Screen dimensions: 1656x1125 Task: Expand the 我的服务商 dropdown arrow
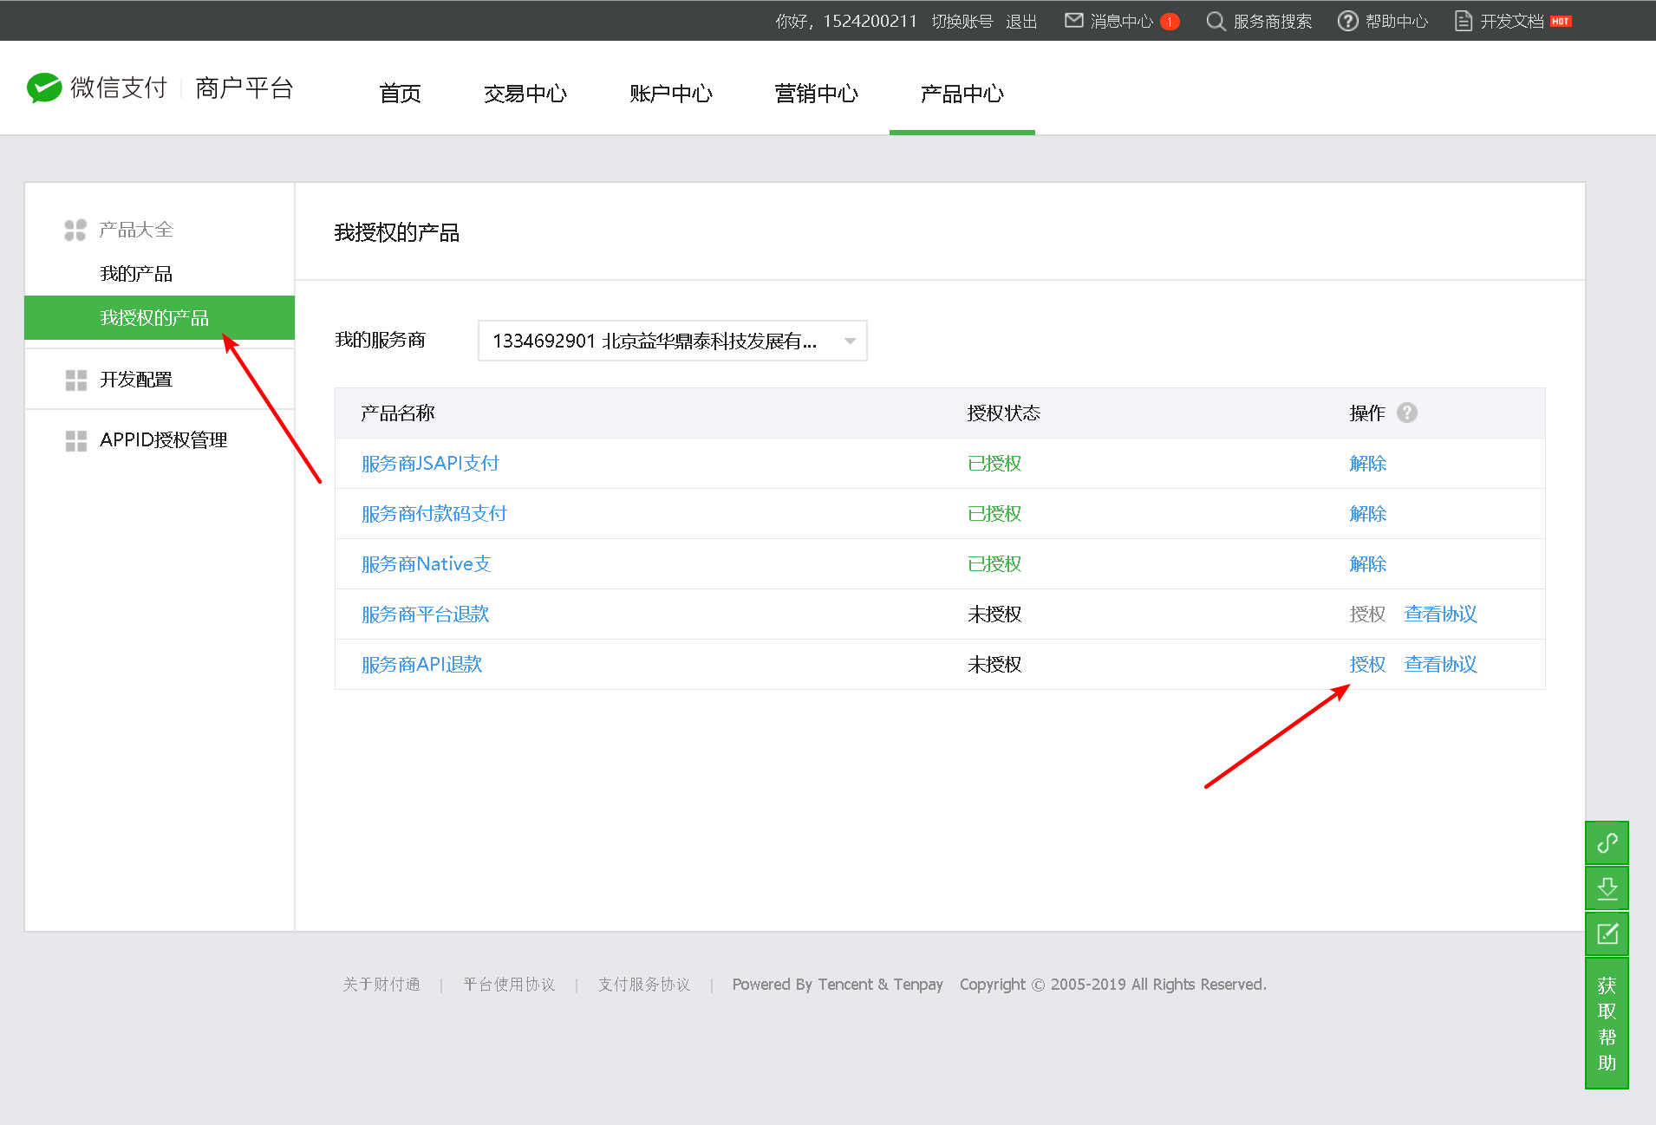(x=850, y=341)
